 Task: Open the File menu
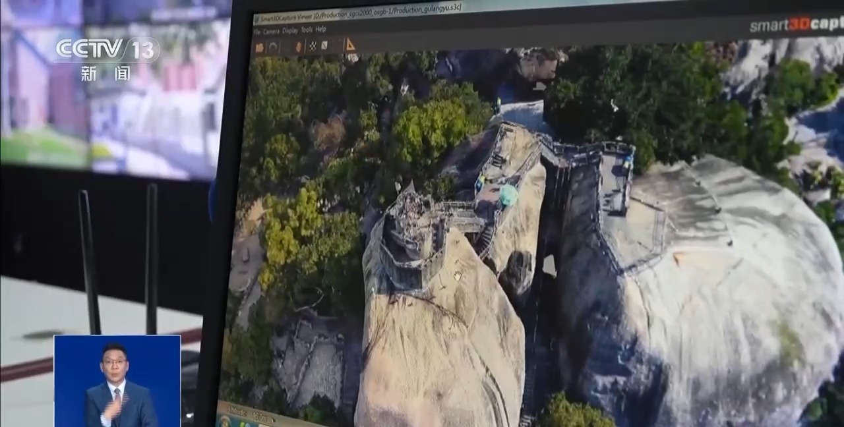(x=257, y=31)
